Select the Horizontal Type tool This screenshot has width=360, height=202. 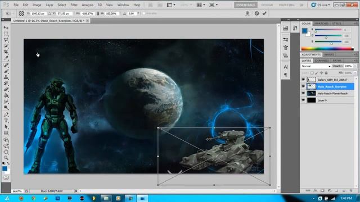[6, 121]
